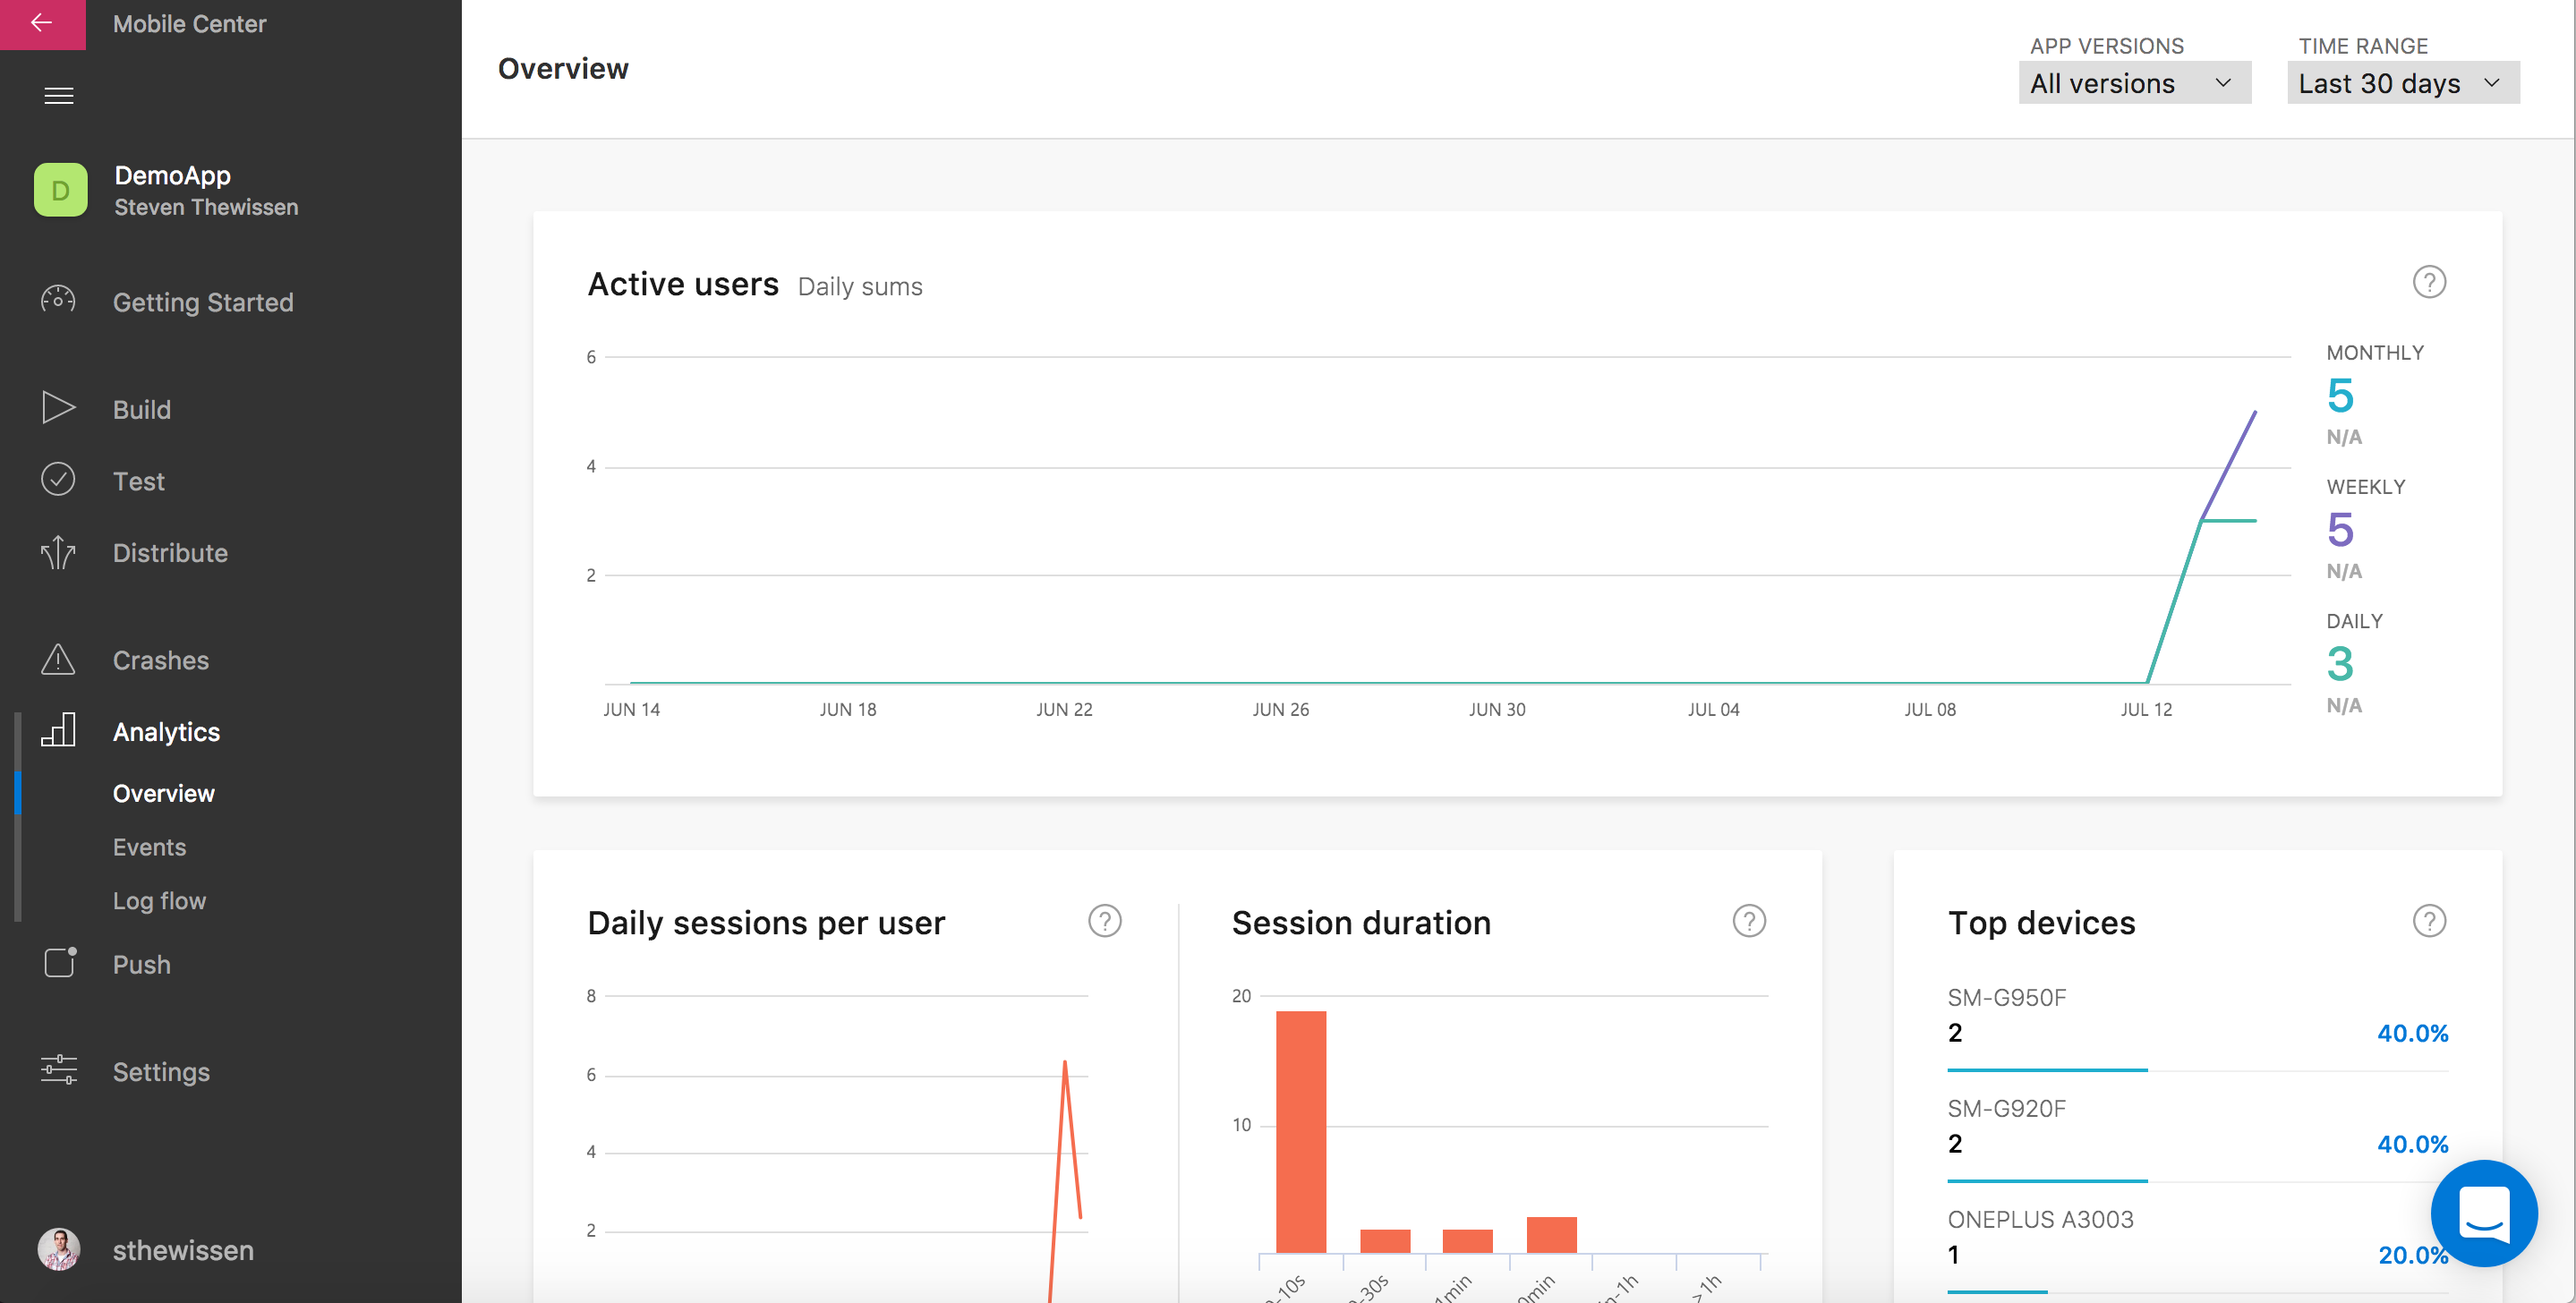This screenshot has height=1303, width=2576.
Task: Select Getting Started in the sidebar
Action: tap(203, 302)
